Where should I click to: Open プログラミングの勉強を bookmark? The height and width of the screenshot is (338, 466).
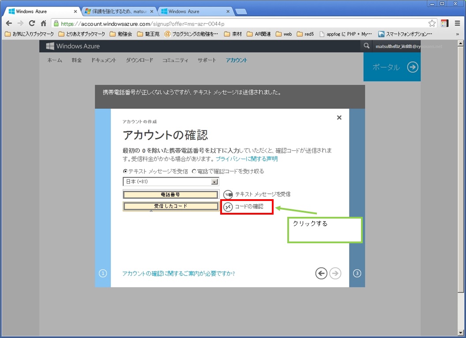point(192,34)
